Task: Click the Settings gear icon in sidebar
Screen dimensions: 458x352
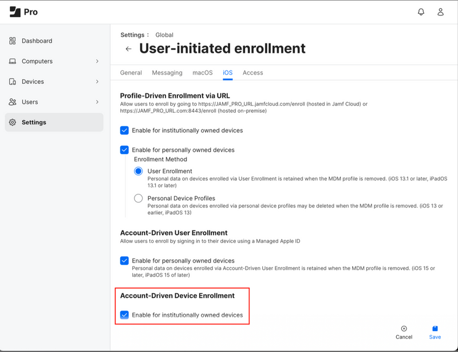Action: [13, 122]
